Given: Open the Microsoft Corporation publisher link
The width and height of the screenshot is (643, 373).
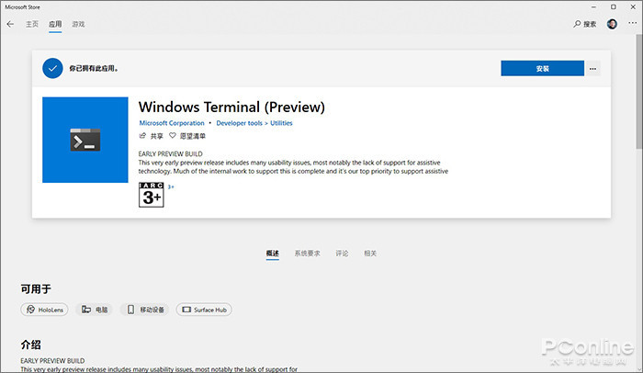Looking at the screenshot, I should coord(172,123).
